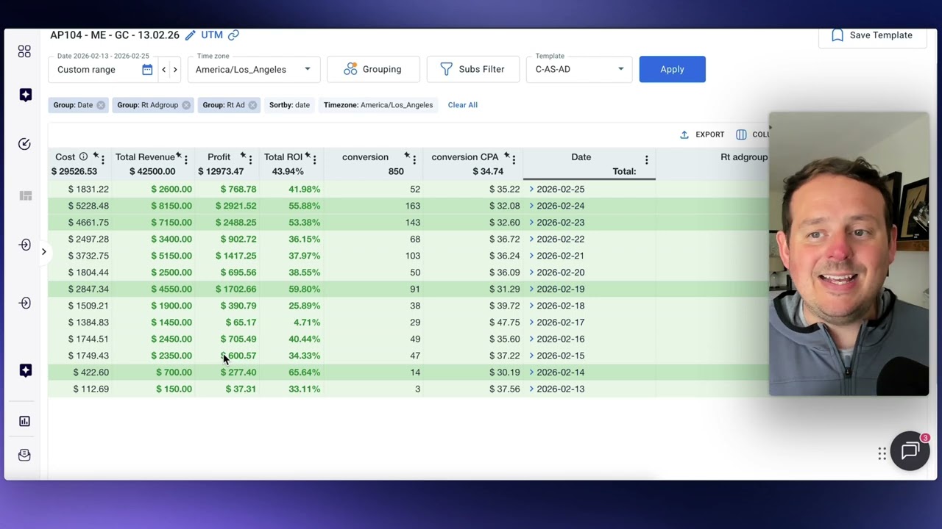Open Total ROI column three-dot menu
The width and height of the screenshot is (942, 529).
point(314,159)
